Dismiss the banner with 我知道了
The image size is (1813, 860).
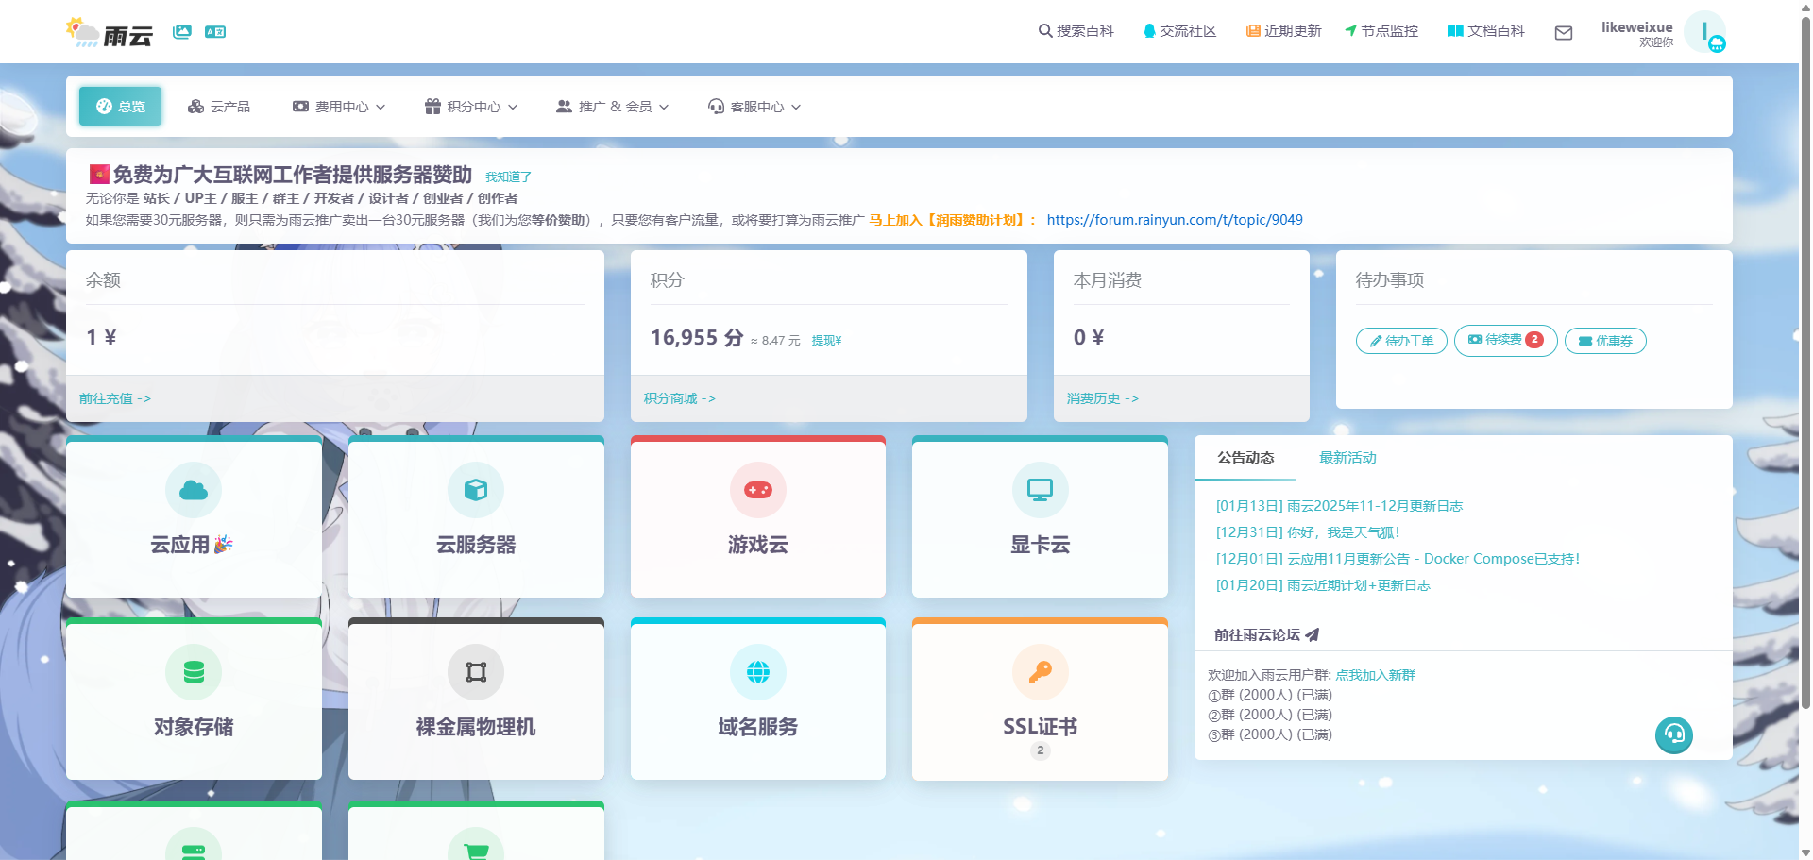click(x=508, y=177)
